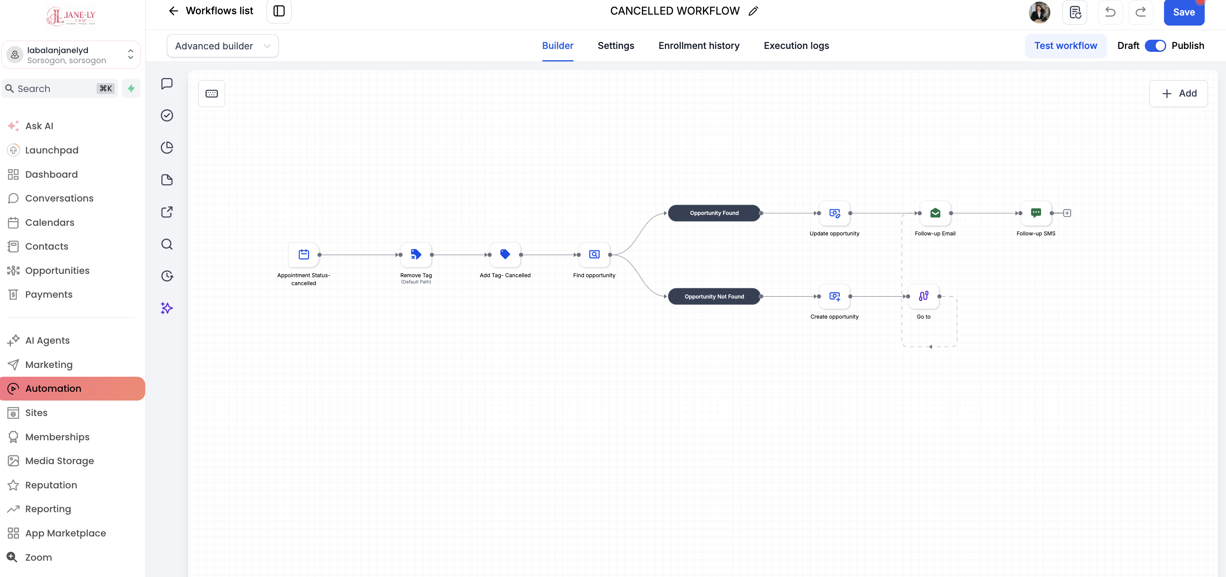Add a step after Follow-up SMS
Image resolution: width=1226 pixels, height=577 pixels.
point(1067,213)
